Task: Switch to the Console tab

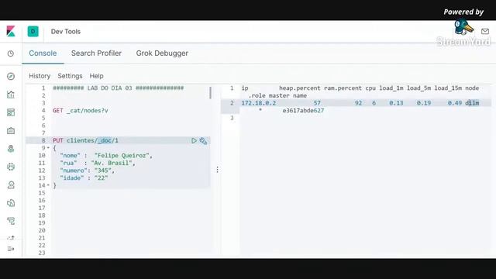Action: coord(43,53)
